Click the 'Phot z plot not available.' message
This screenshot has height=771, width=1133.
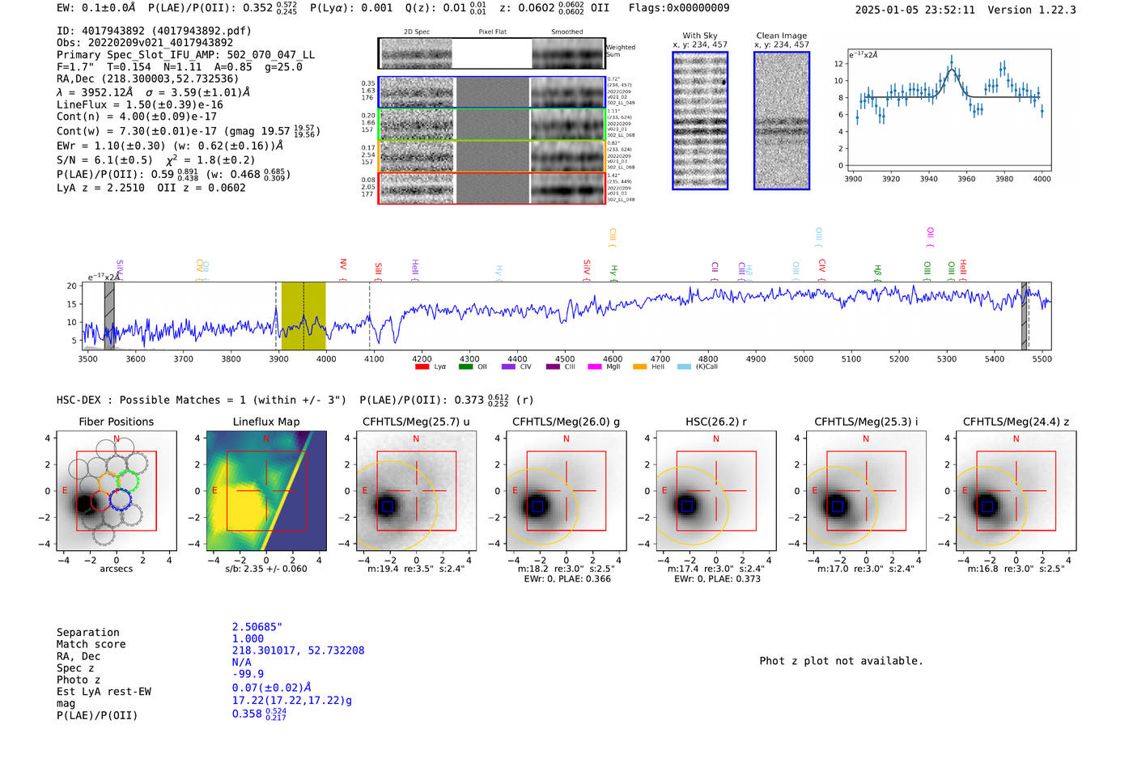pyautogui.click(x=841, y=661)
